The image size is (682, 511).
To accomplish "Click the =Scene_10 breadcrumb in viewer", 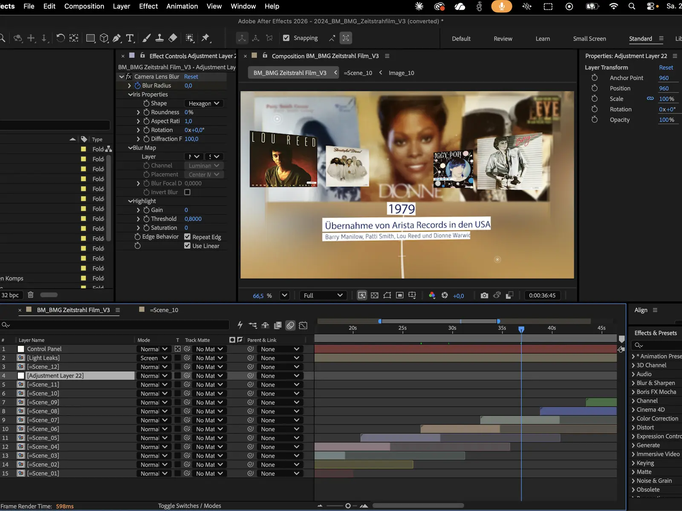I will click(x=358, y=73).
